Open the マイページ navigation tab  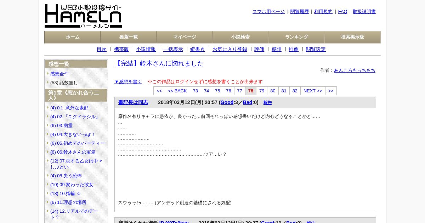(x=185, y=37)
